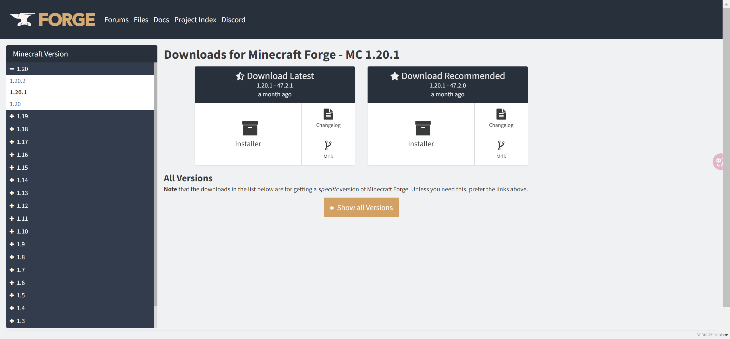Image resolution: width=730 pixels, height=339 pixels.
Task: Click the Mdk label under Download Recommended
Action: click(501, 157)
